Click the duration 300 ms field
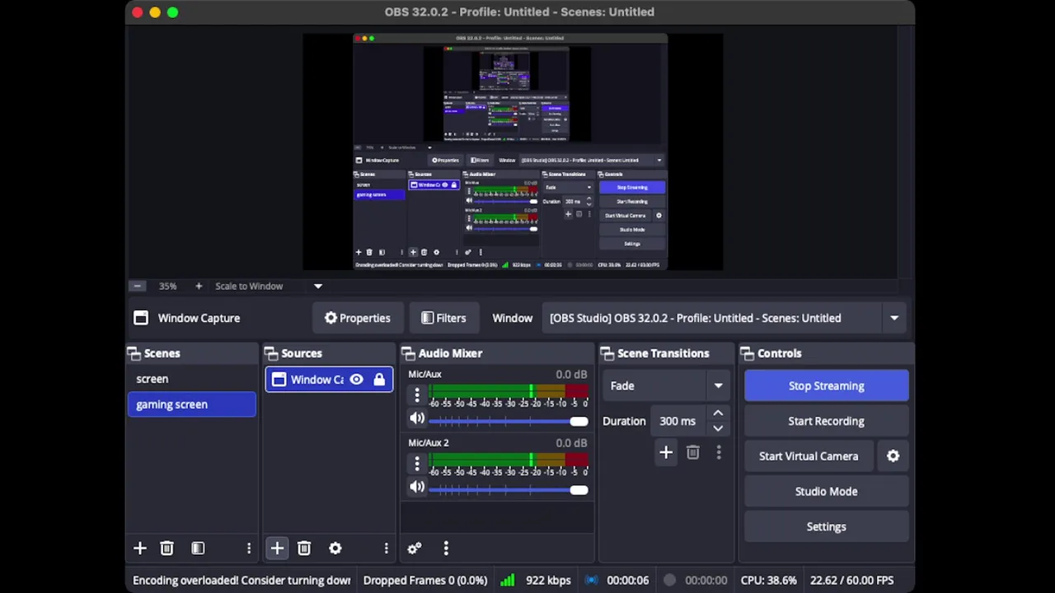Viewport: 1055px width, 593px height. tap(679, 421)
